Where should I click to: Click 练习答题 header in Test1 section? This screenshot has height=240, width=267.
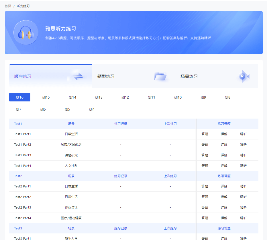pos(224,124)
